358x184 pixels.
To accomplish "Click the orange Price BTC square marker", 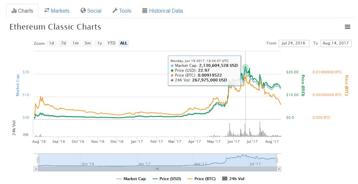I will (x=245, y=78).
